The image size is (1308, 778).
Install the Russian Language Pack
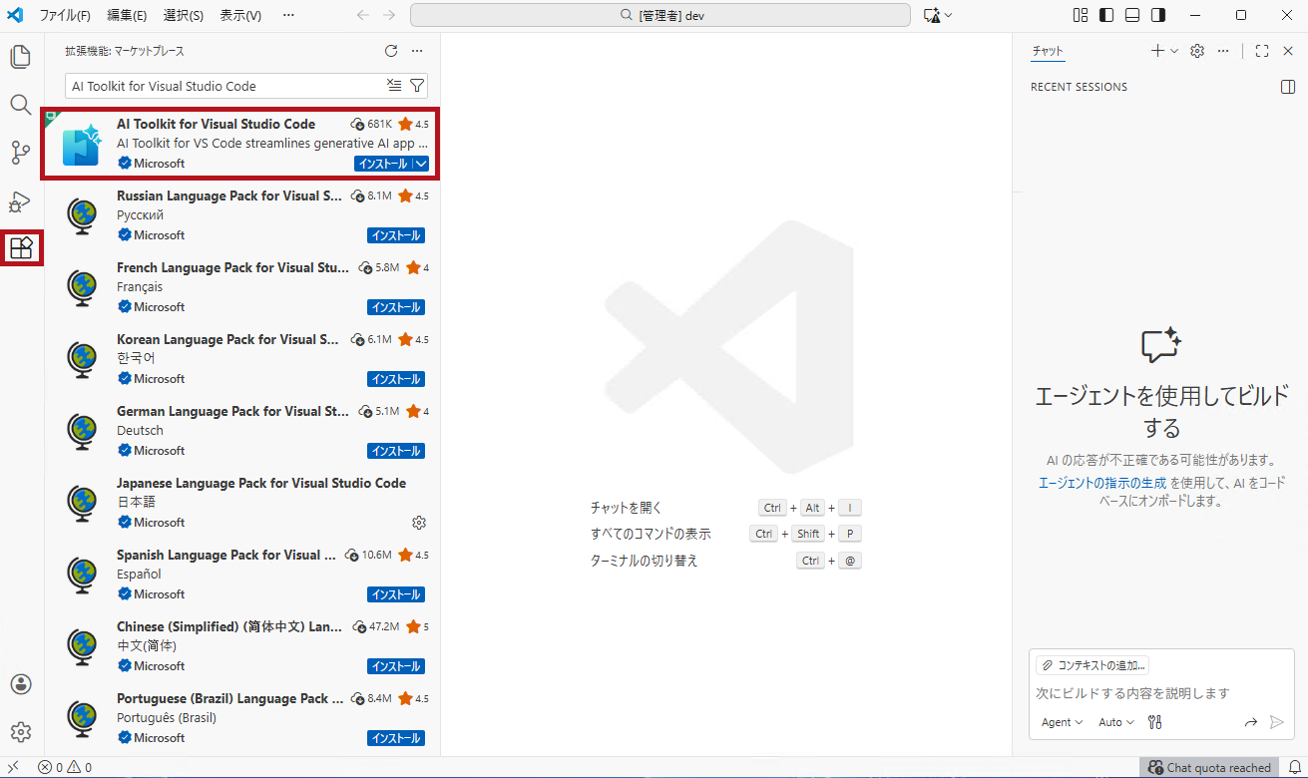(395, 234)
